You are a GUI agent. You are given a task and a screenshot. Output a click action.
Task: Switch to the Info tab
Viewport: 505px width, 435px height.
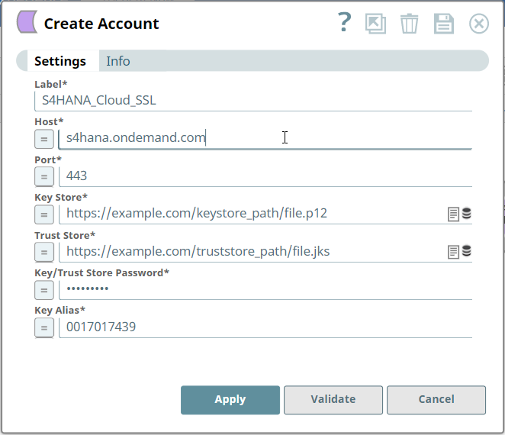click(x=118, y=61)
